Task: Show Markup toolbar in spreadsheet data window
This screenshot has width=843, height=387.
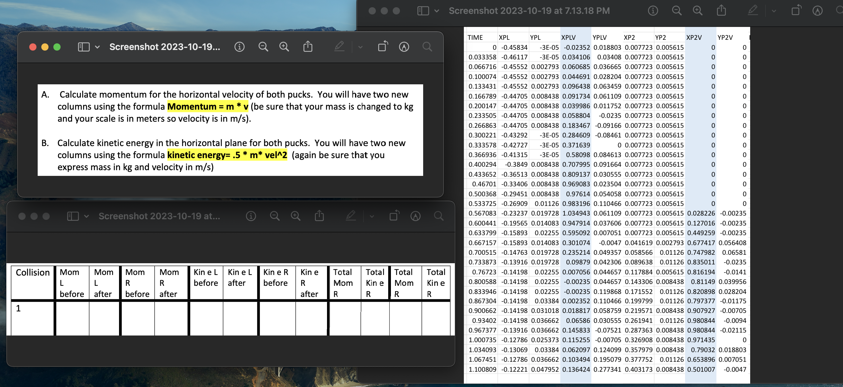Action: point(817,11)
